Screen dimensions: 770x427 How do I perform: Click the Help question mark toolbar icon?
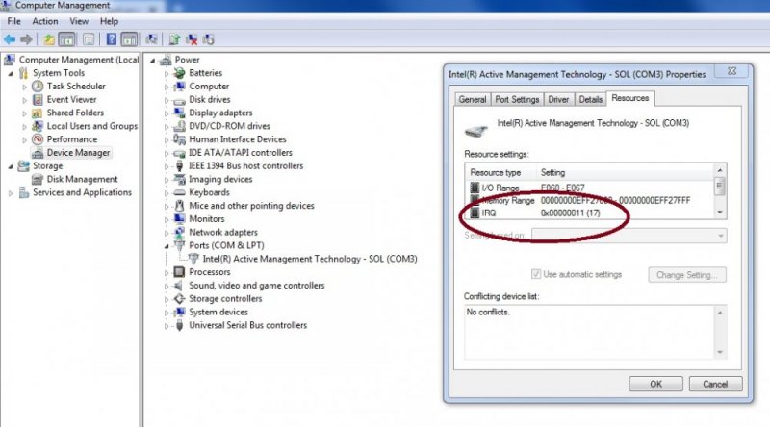pyautogui.click(x=111, y=39)
